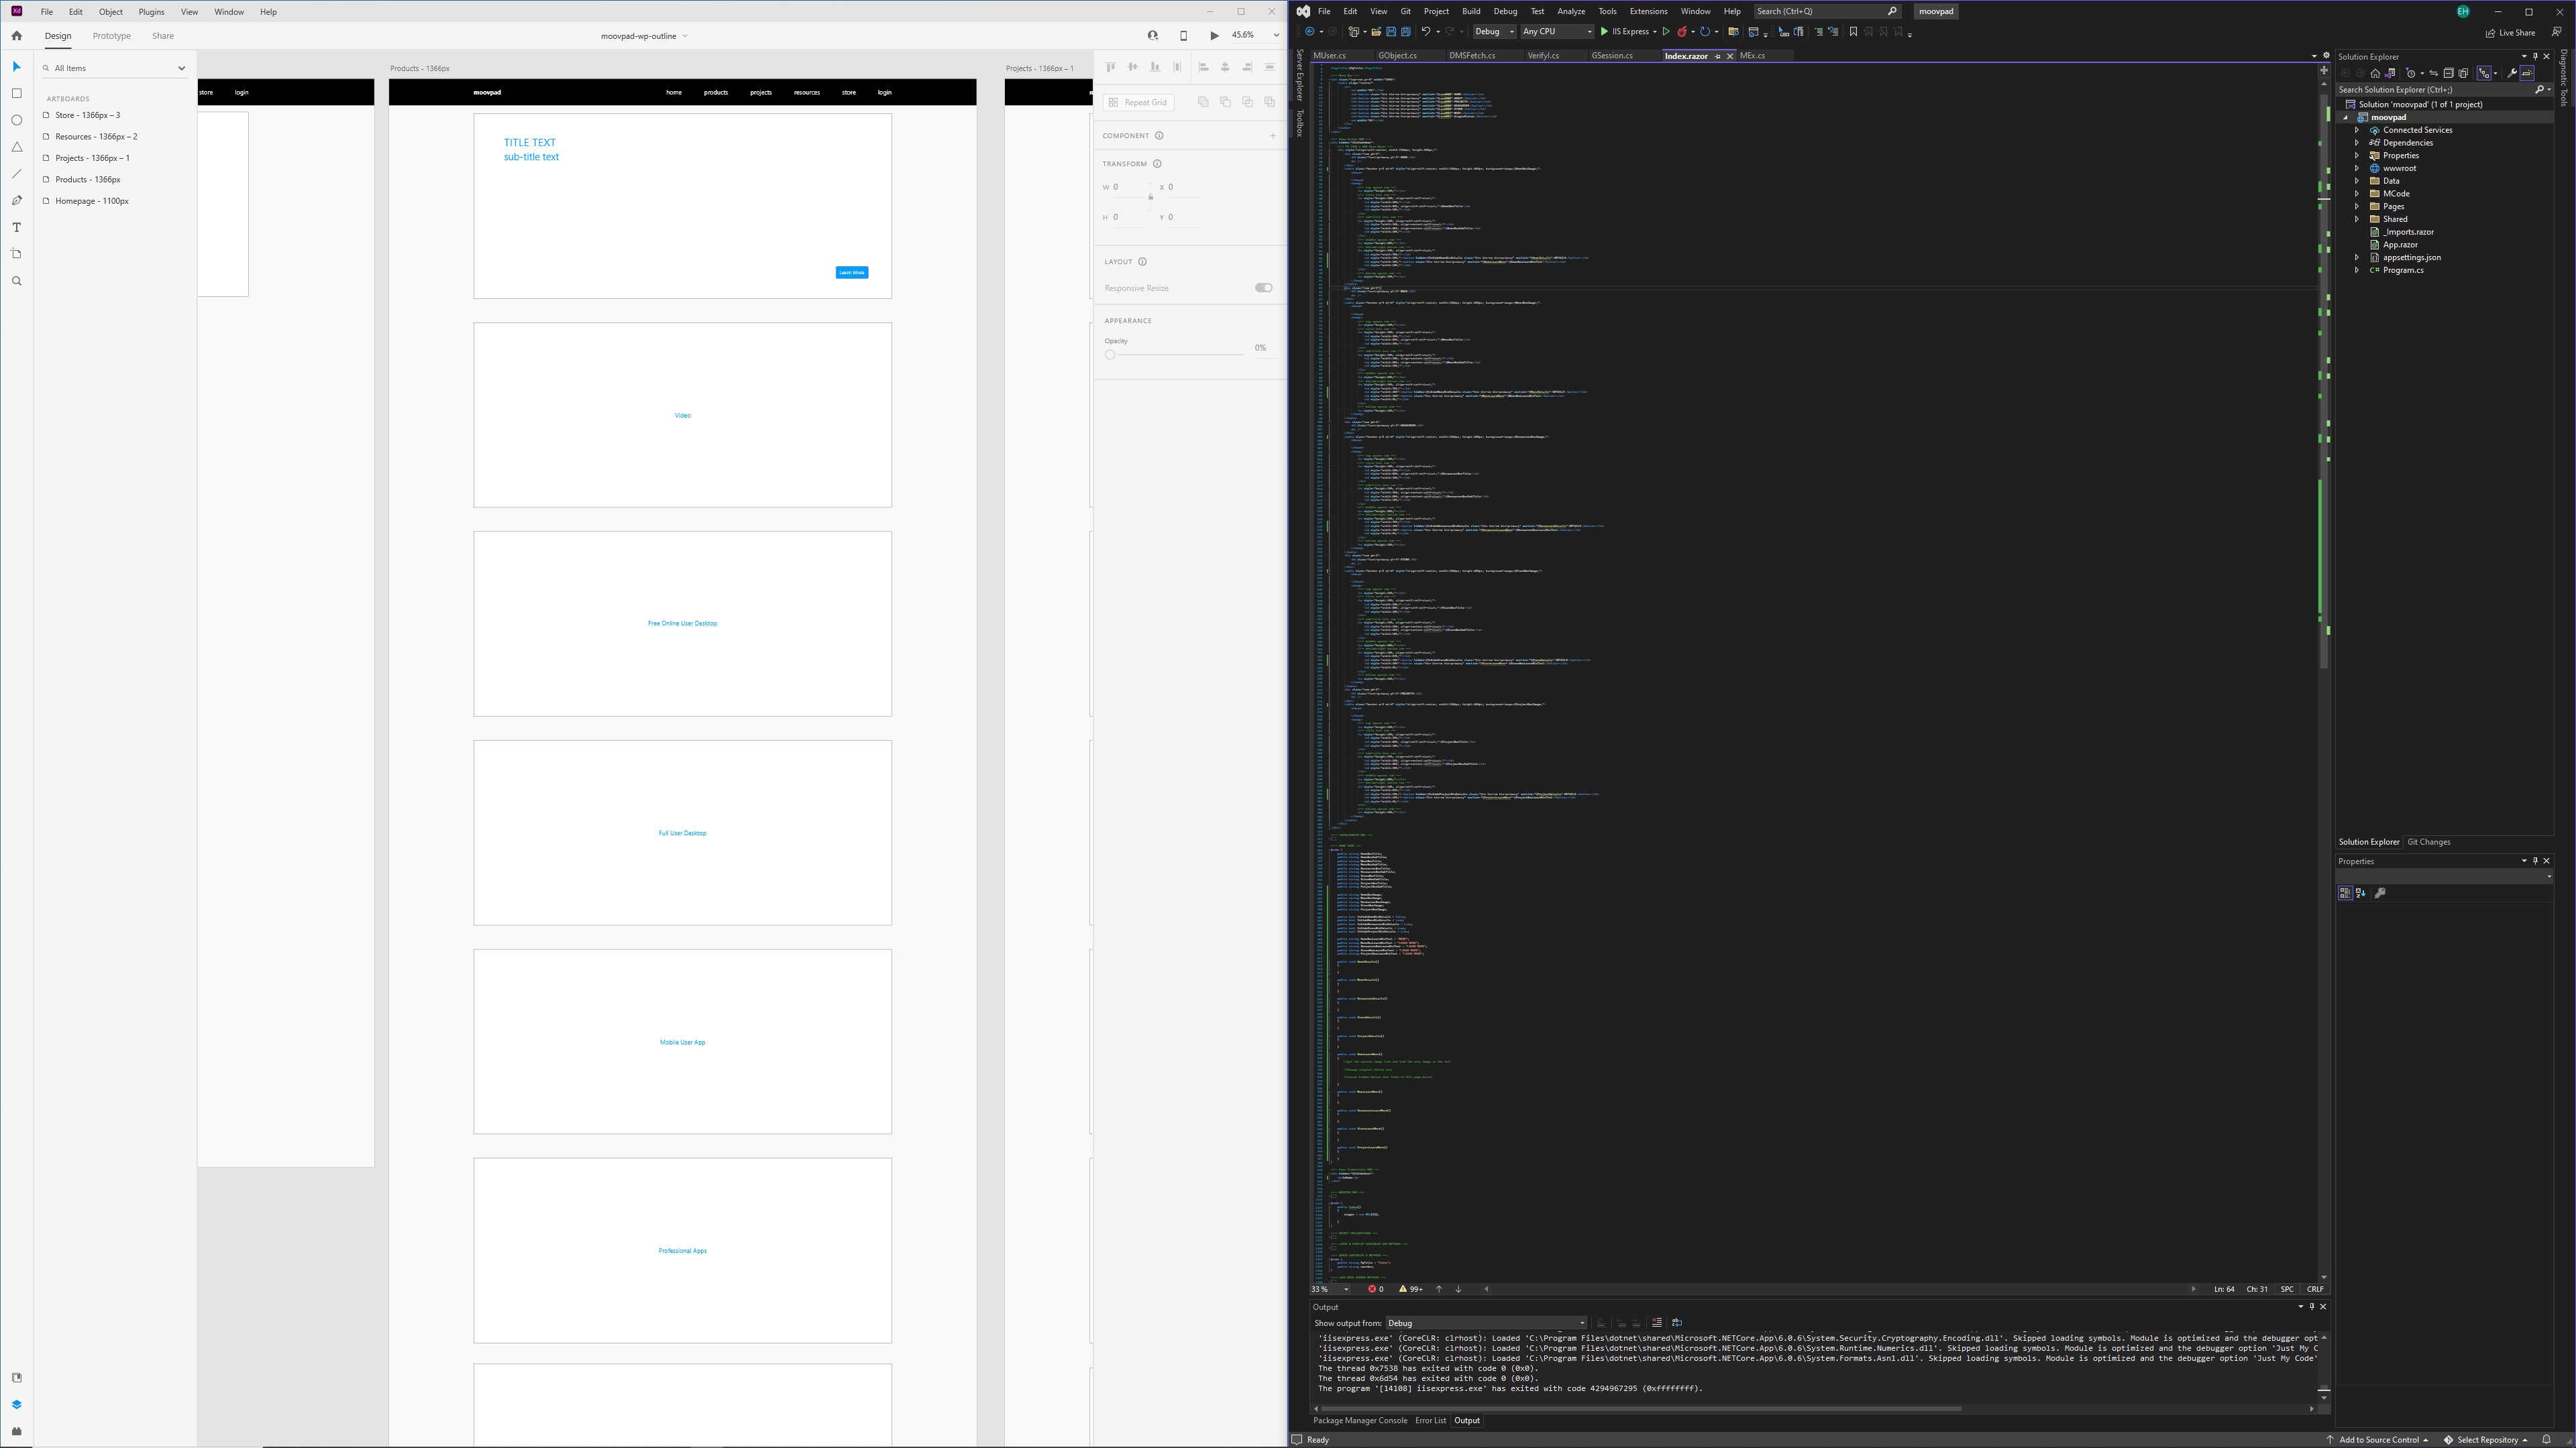Screen dimensions: 2576x1448
Task: Select the Line tool in Adobe XD
Action: coord(16,174)
